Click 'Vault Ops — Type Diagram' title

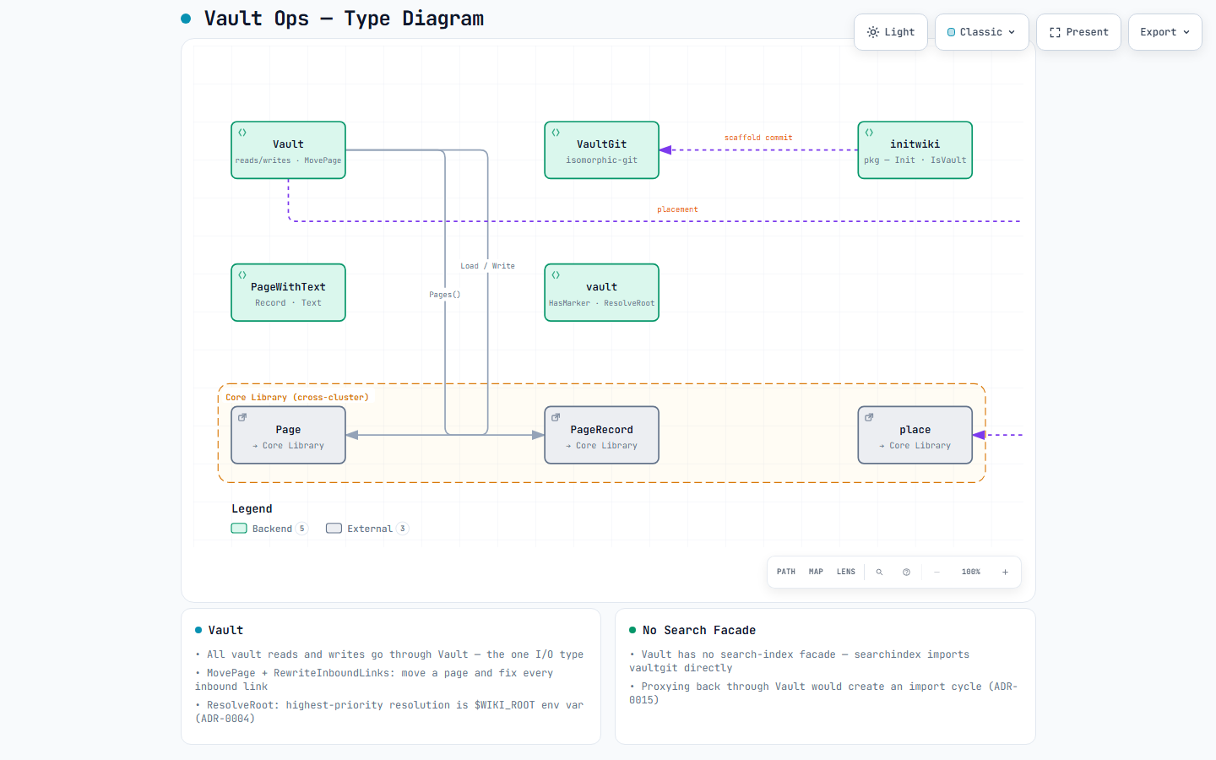[x=344, y=19]
